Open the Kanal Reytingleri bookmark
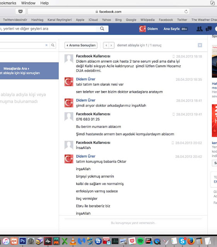217x247 pixels. [x=60, y=20]
